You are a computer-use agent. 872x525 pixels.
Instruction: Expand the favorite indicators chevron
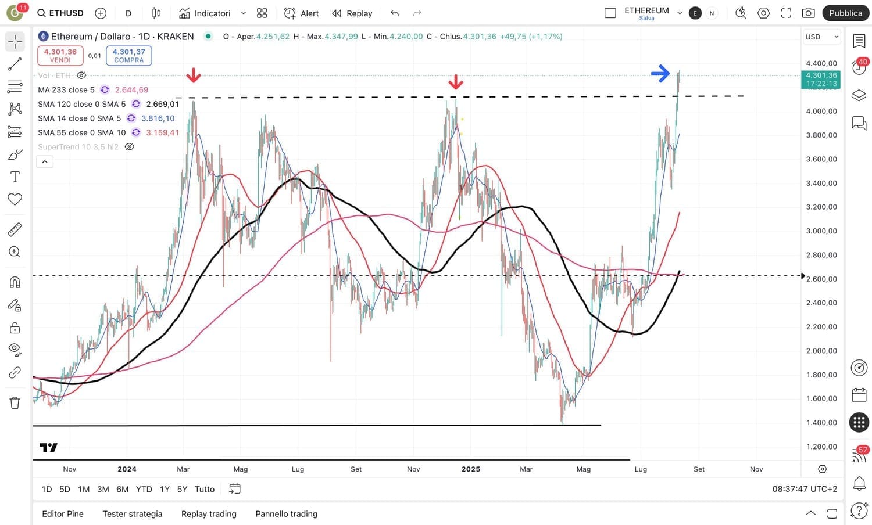244,13
